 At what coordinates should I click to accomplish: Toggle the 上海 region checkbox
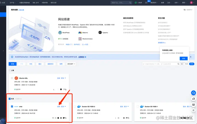pyautogui.click(x=10, y=70)
